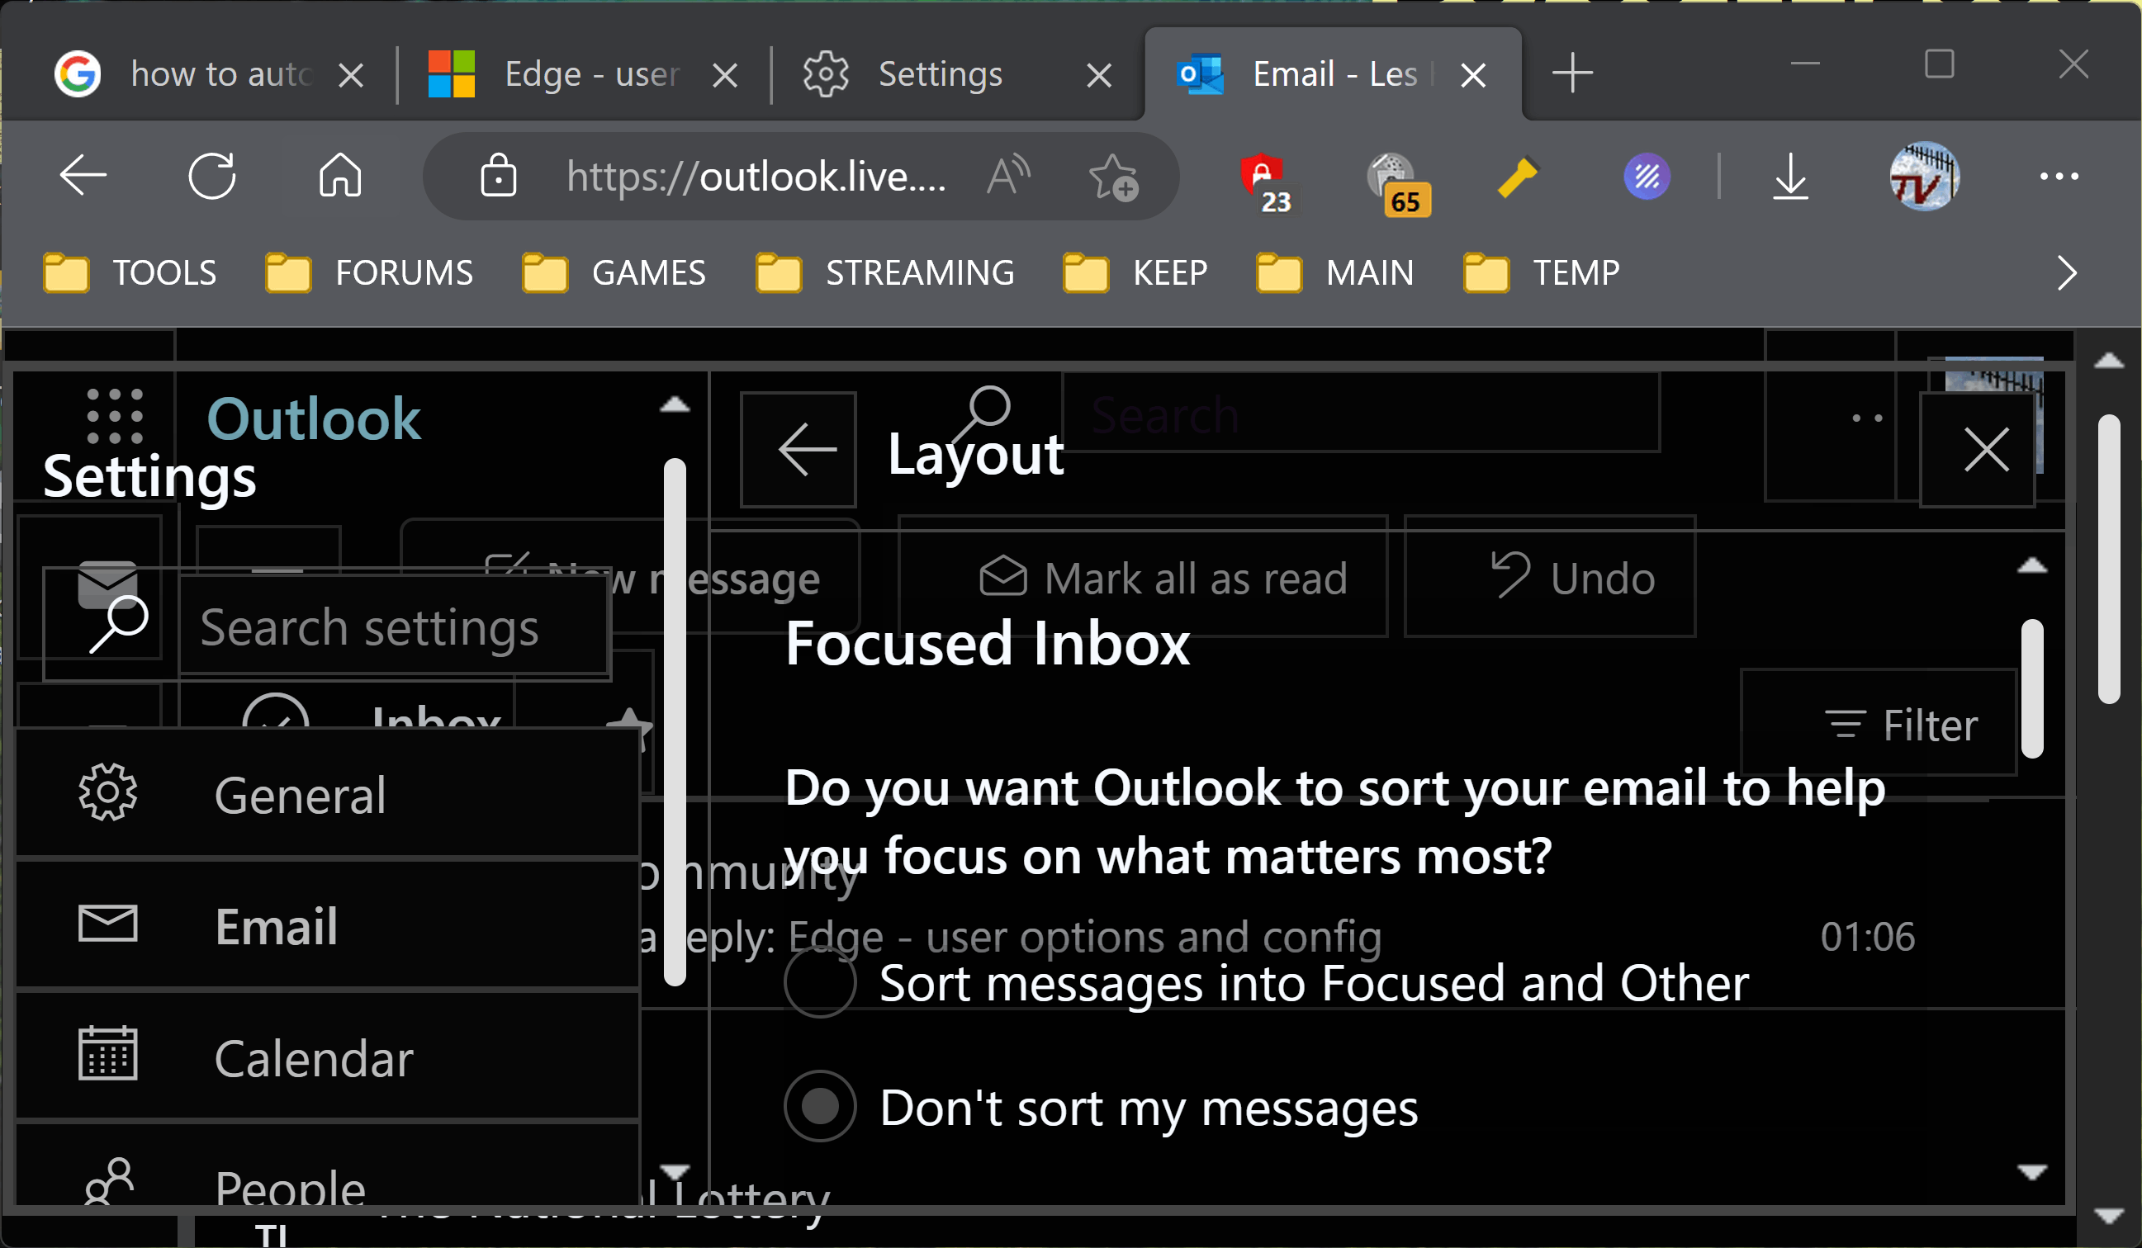Image resolution: width=2142 pixels, height=1248 pixels.
Task: Open the General settings category
Action: coord(327,793)
